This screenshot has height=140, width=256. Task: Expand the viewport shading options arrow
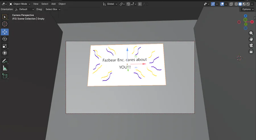pos(252,4)
